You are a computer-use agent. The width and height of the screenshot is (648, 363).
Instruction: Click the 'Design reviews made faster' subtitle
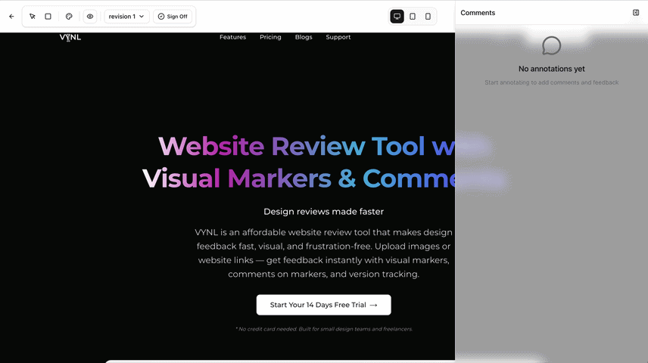pos(323,212)
